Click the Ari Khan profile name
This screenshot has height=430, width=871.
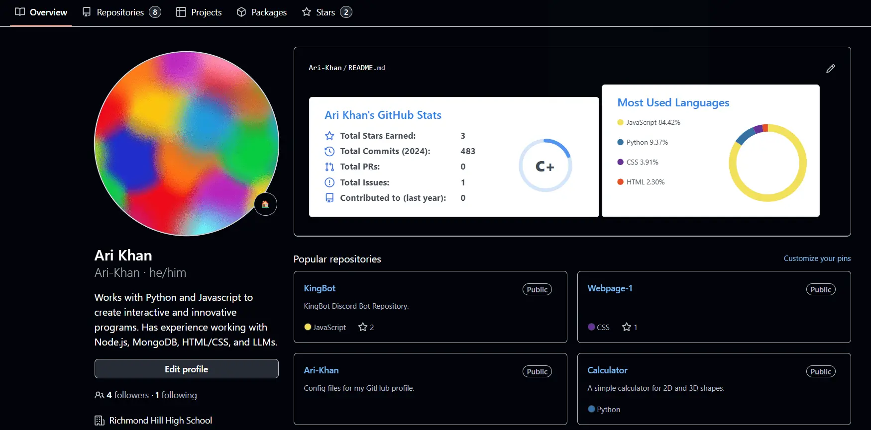tap(123, 256)
